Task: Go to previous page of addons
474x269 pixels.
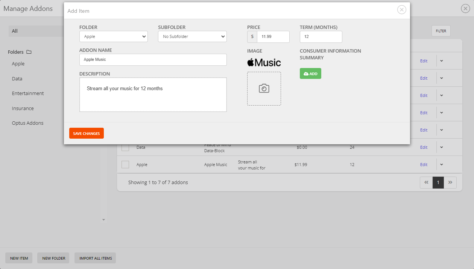Action: (426, 182)
